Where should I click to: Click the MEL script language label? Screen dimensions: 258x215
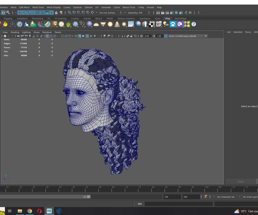pyautogui.click(x=140, y=204)
